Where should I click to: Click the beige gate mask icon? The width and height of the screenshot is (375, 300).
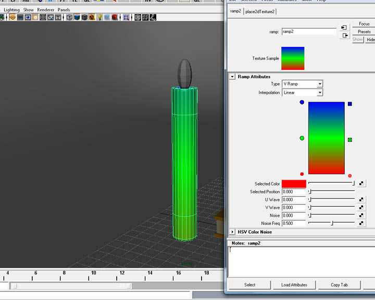(x=35, y=17)
